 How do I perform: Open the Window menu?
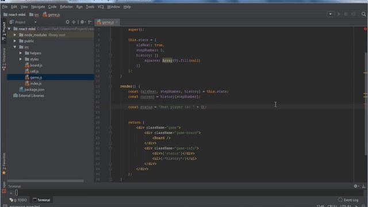click(113, 7)
